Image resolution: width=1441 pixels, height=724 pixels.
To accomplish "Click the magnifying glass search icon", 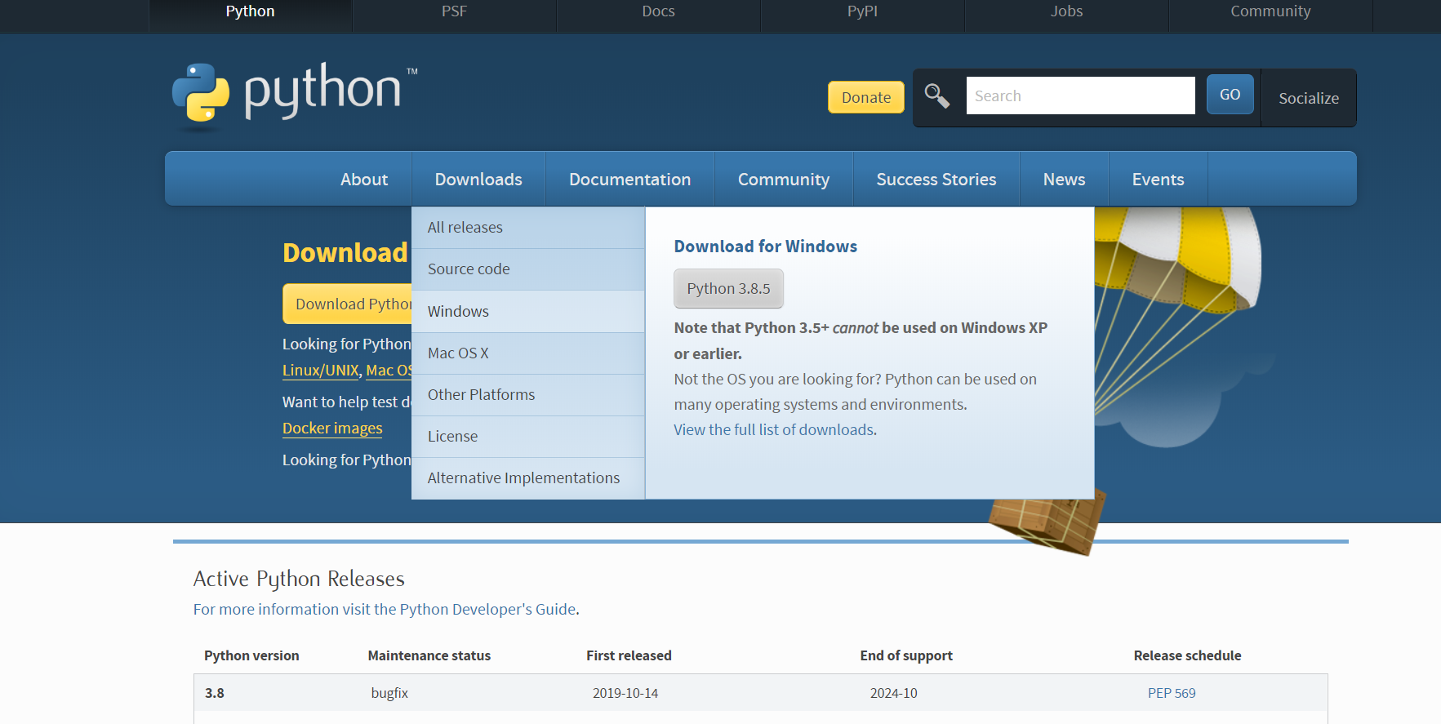I will (937, 96).
